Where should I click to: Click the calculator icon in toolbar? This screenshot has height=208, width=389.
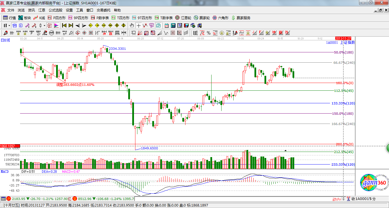click(173, 25)
